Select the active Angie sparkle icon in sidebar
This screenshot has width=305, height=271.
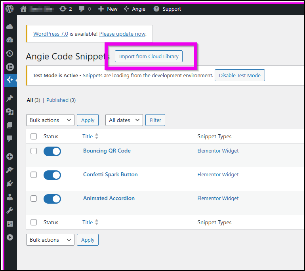click(10, 80)
